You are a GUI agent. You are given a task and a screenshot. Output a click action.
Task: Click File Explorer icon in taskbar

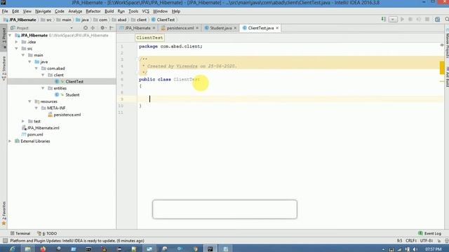27,249
